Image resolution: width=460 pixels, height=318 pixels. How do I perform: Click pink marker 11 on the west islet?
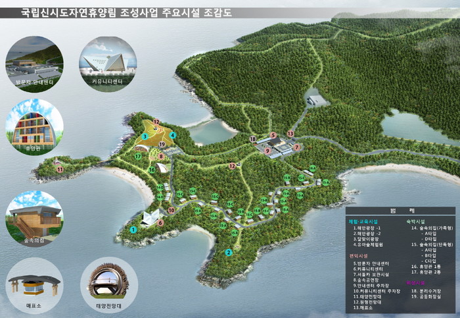coord(60,169)
